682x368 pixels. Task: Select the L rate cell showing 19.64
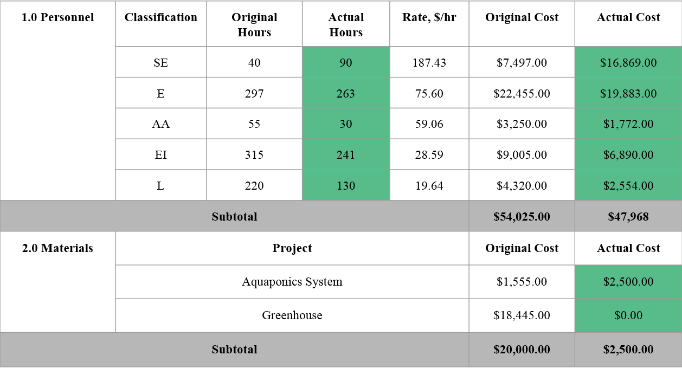coord(429,186)
